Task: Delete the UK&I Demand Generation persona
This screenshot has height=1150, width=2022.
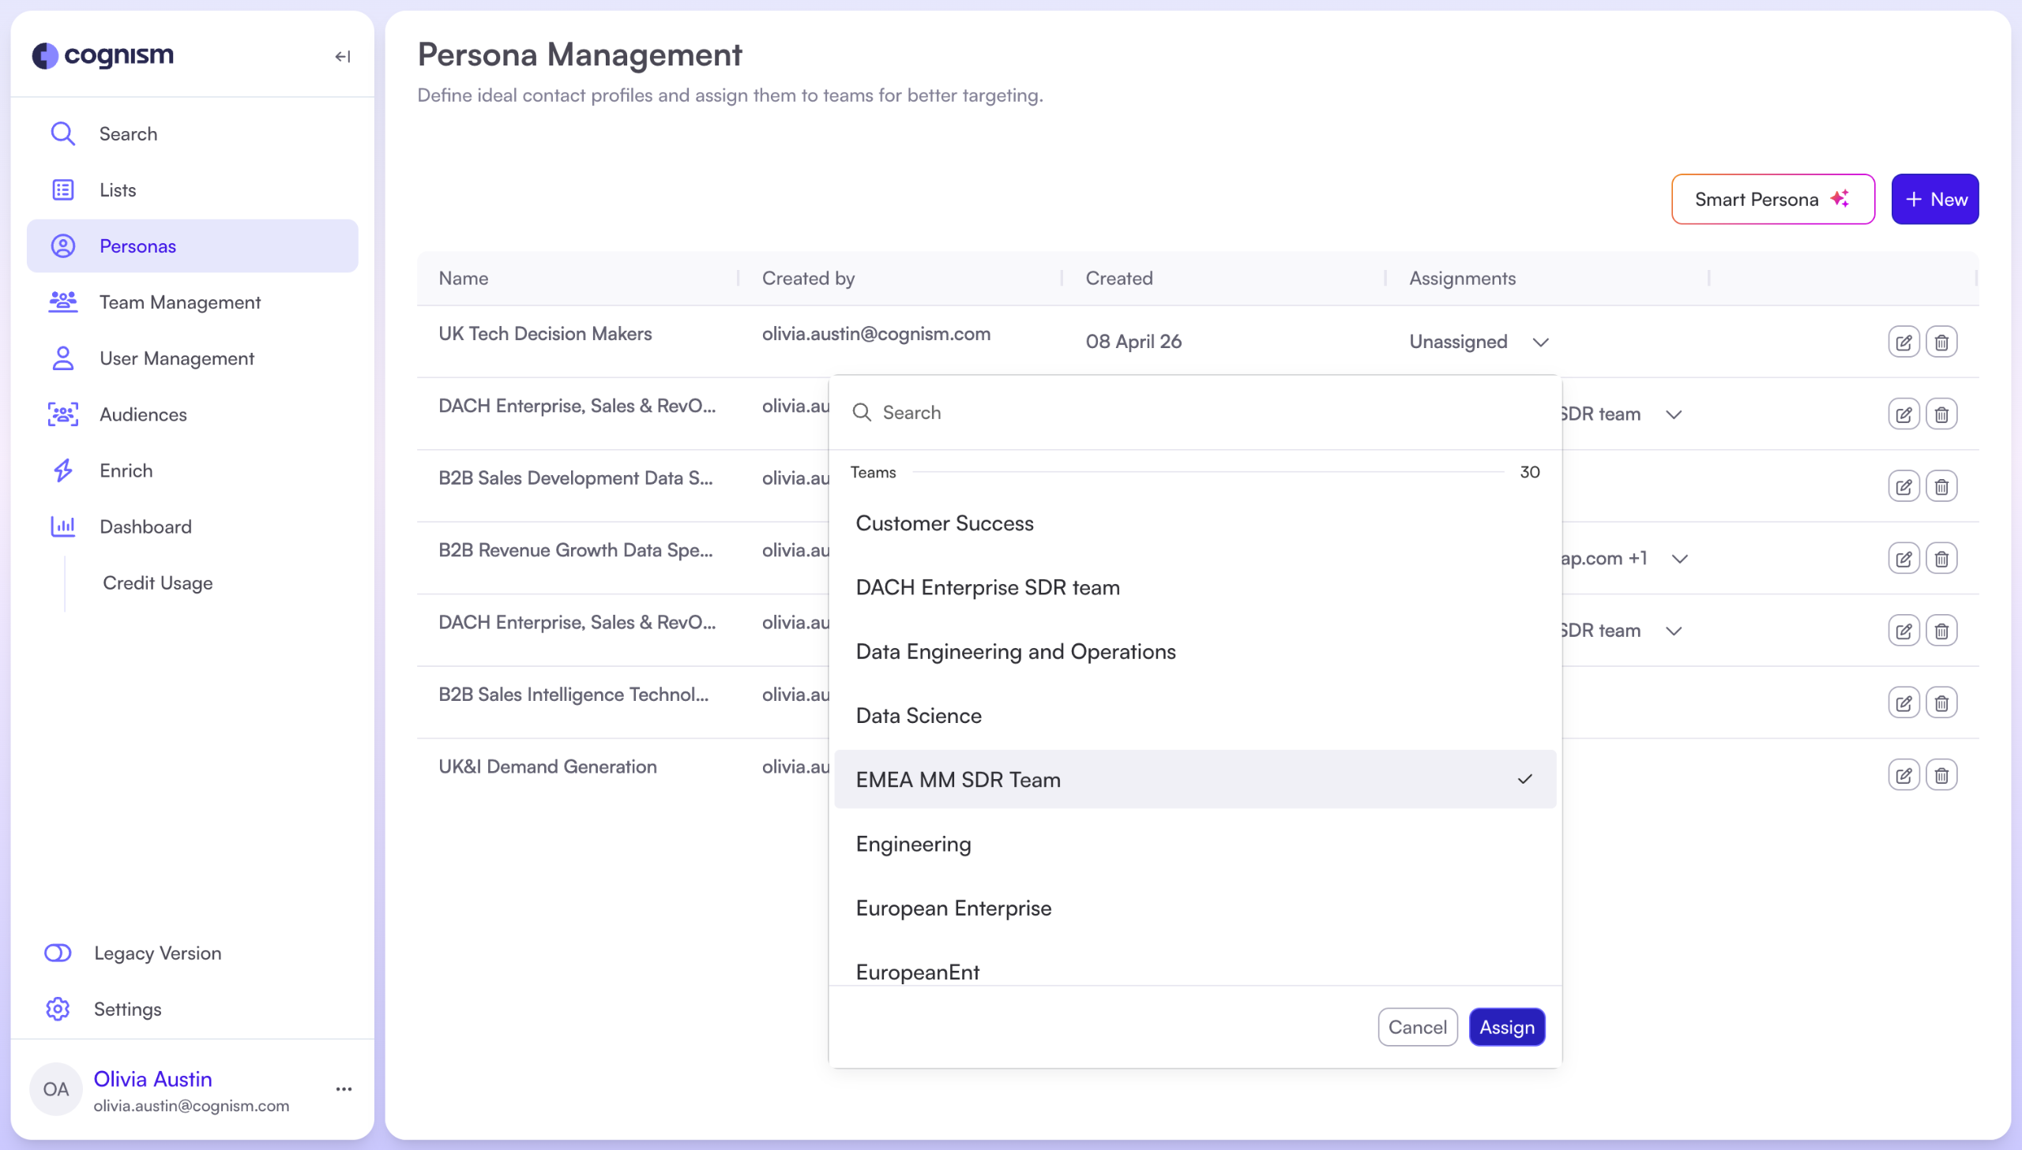Action: point(1941,775)
